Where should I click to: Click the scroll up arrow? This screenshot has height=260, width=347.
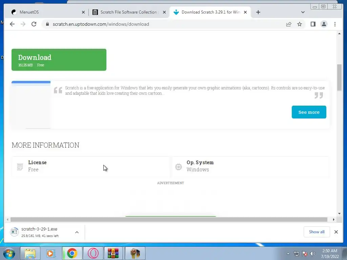(339, 34)
